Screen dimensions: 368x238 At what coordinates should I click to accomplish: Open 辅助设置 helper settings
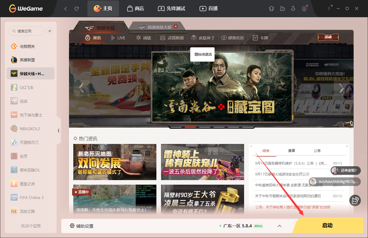point(82,226)
